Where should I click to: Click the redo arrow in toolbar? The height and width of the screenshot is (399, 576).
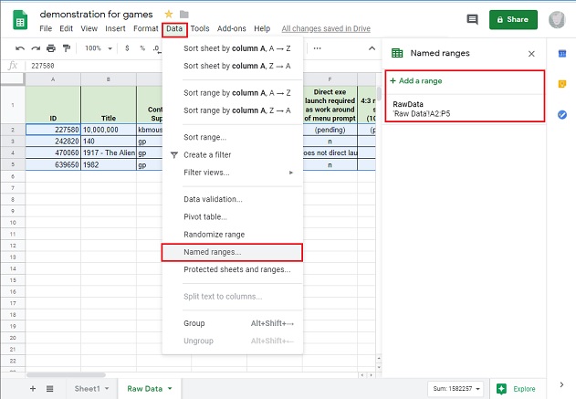(35, 48)
